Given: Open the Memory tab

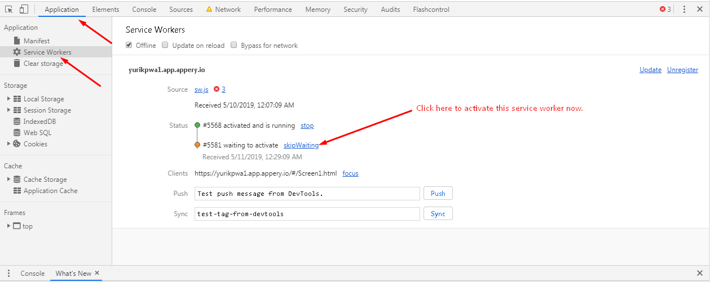Looking at the screenshot, I should (x=318, y=10).
